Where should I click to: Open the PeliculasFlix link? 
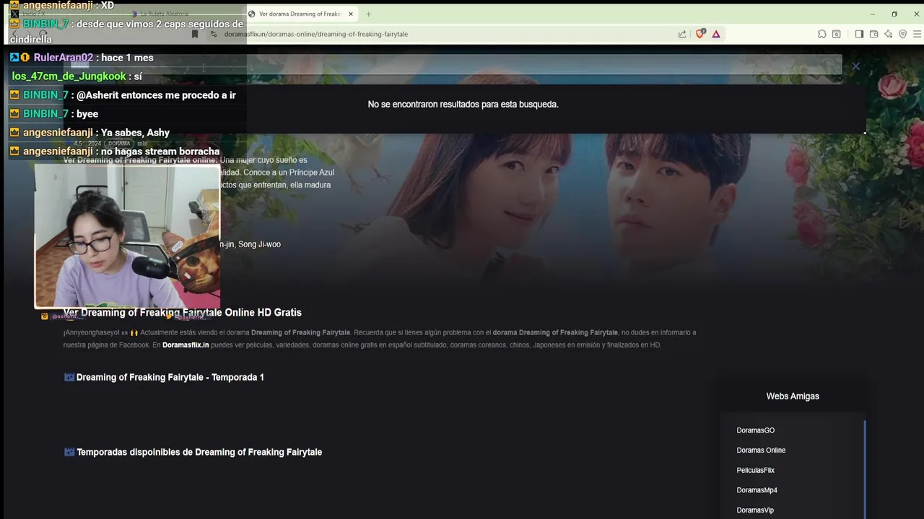pyautogui.click(x=755, y=470)
